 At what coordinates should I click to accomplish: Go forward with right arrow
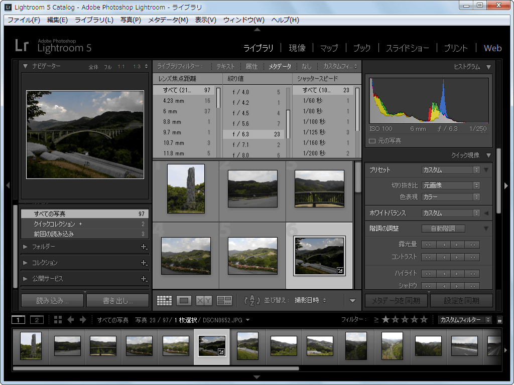pyautogui.click(x=83, y=320)
